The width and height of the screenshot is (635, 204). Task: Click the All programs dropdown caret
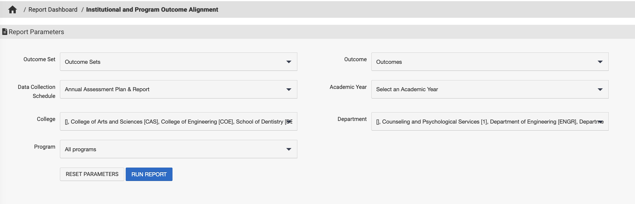pos(289,149)
